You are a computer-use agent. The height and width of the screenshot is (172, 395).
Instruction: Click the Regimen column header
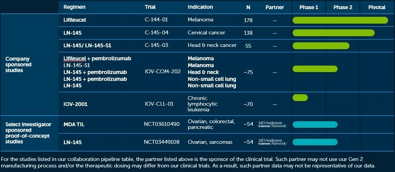[74, 7]
